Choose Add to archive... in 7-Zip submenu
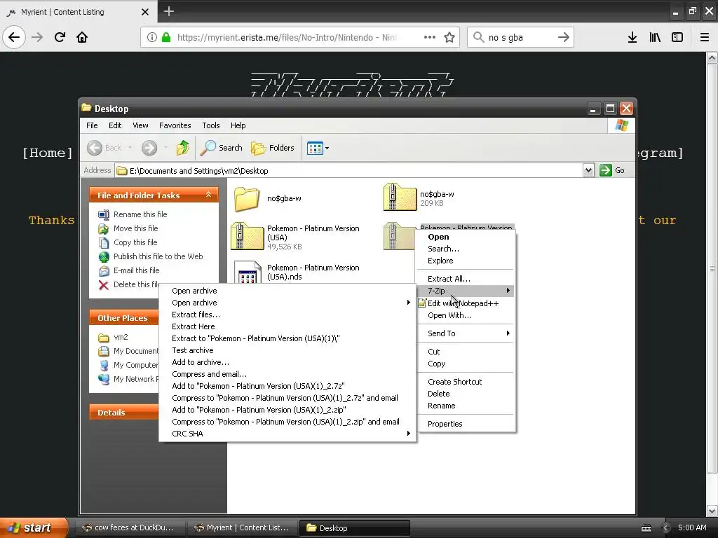The height and width of the screenshot is (538, 718). (x=287, y=362)
